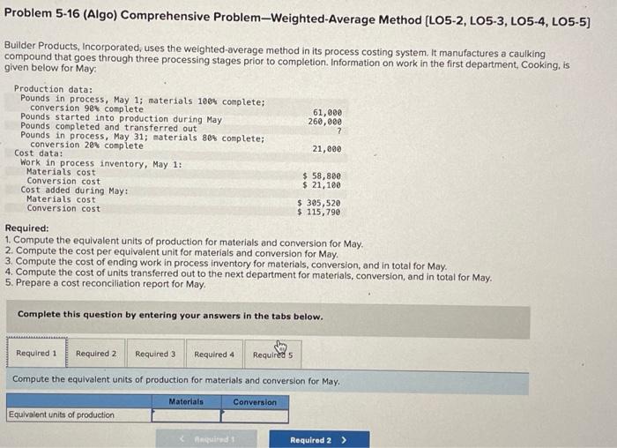Viewport: 617px width, 448px height.
Task: Click requirement 3 'cost of ending work in process' line
Action: tap(226, 264)
